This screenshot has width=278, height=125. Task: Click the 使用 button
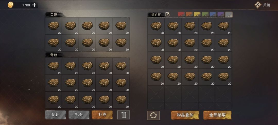coord(56,115)
